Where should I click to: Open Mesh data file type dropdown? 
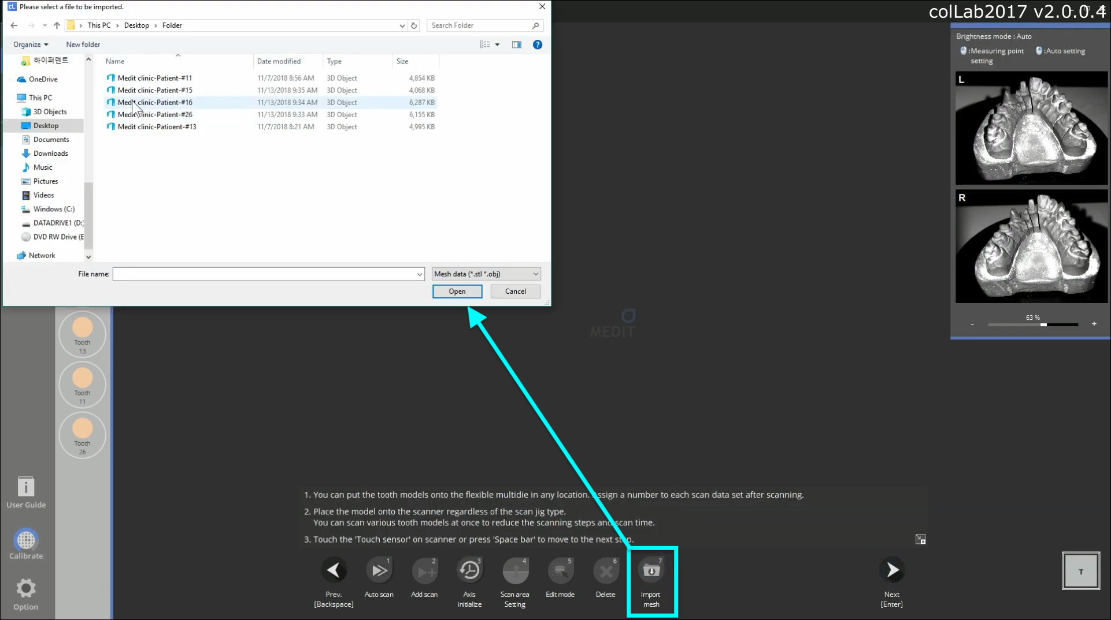[x=486, y=274]
